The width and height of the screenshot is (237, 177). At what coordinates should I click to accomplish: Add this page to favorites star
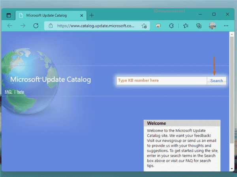(144, 26)
